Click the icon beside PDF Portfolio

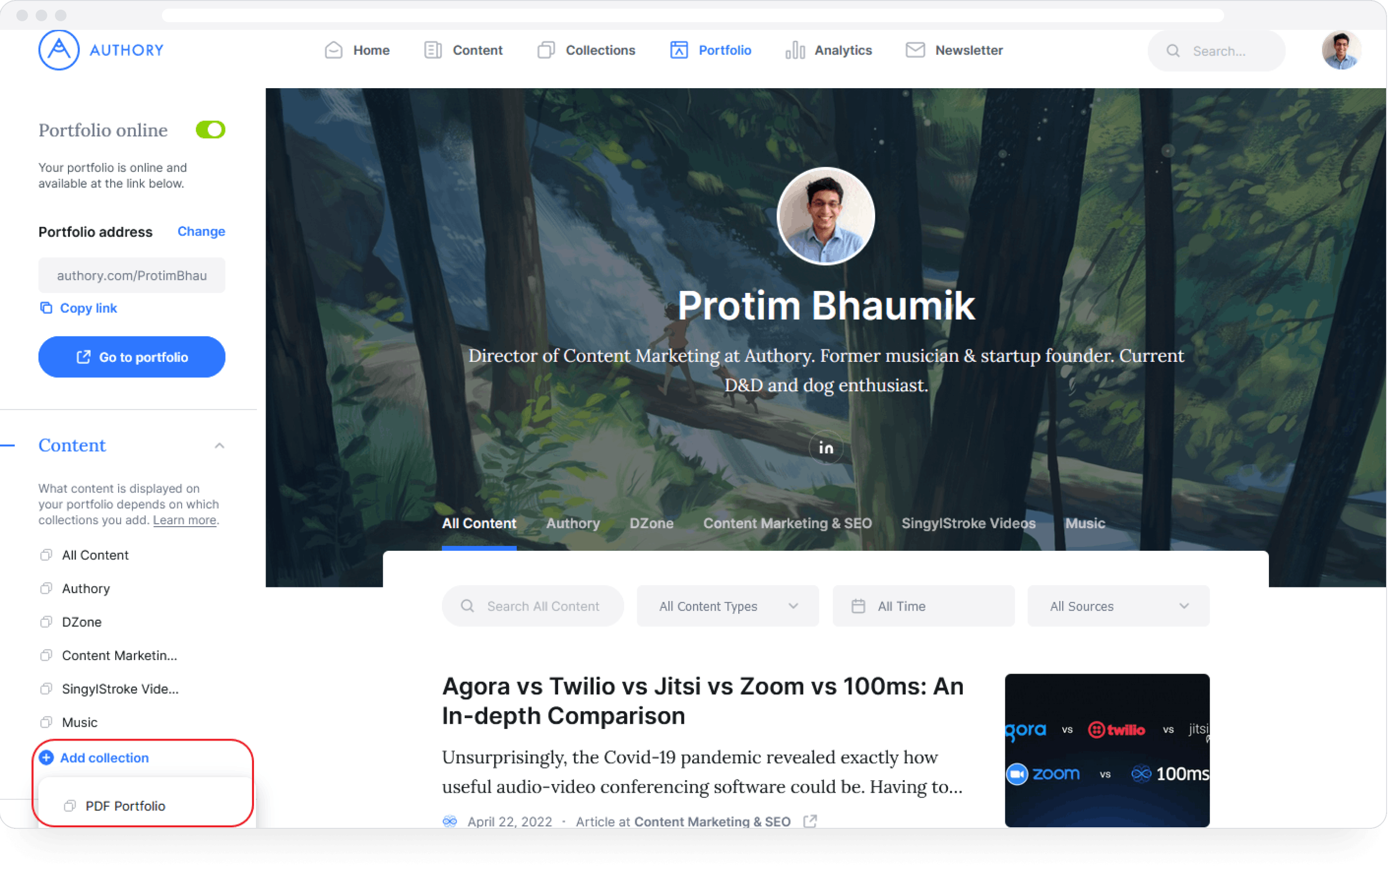[70, 806]
